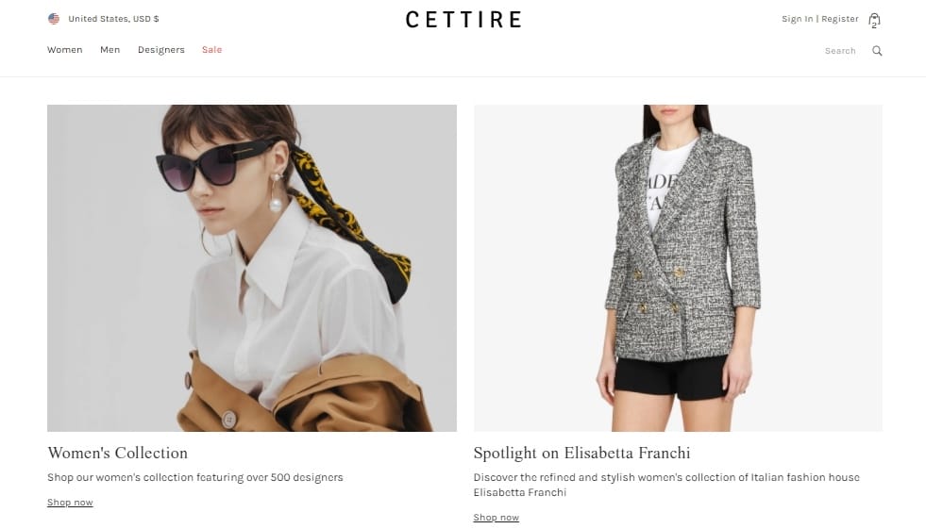Click the women's collection 500 designers description
926x529 pixels.
pos(194,477)
